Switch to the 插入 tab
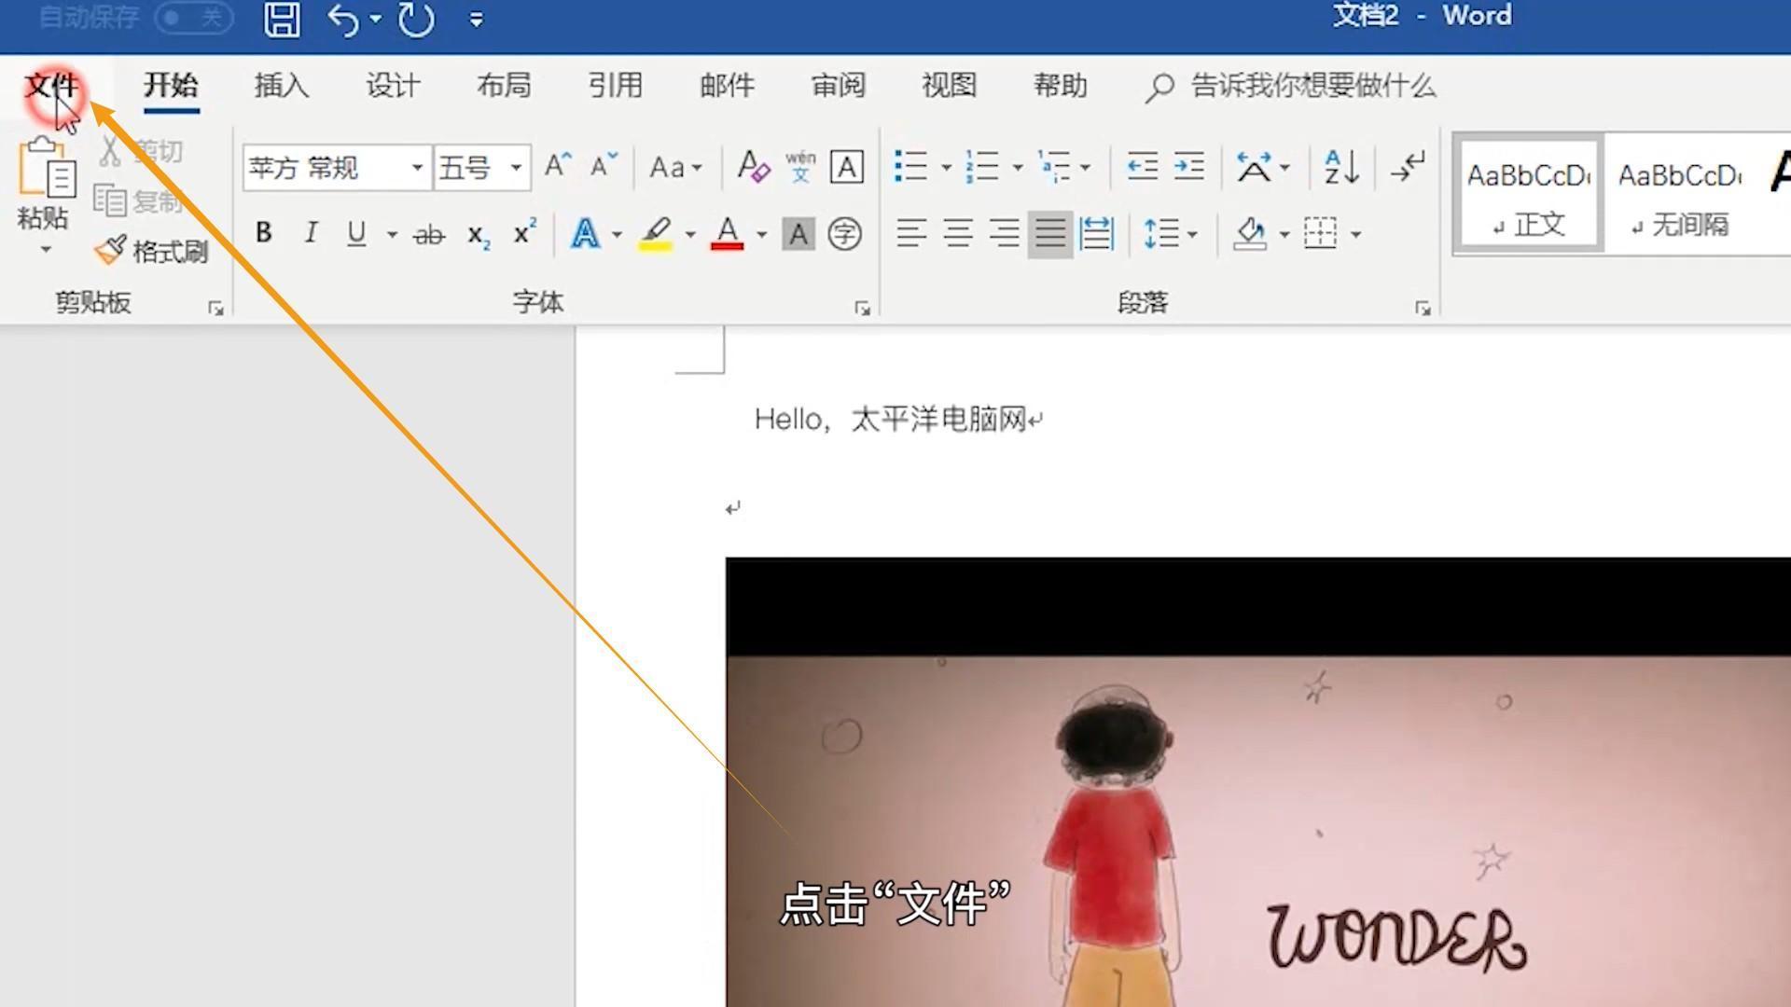The height and width of the screenshot is (1007, 1791). (281, 86)
